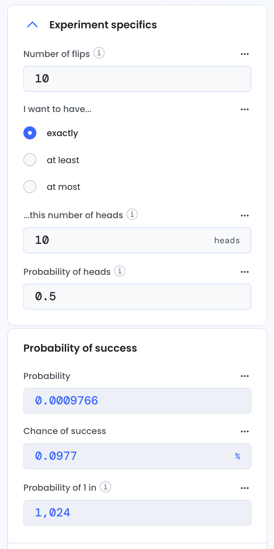Open more options for Probability result
Screen dimensions: 274x549
(x=245, y=376)
